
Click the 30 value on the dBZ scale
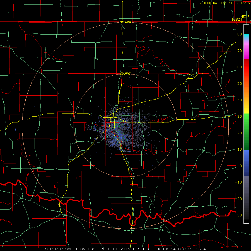pyautogui.click(x=240, y=117)
